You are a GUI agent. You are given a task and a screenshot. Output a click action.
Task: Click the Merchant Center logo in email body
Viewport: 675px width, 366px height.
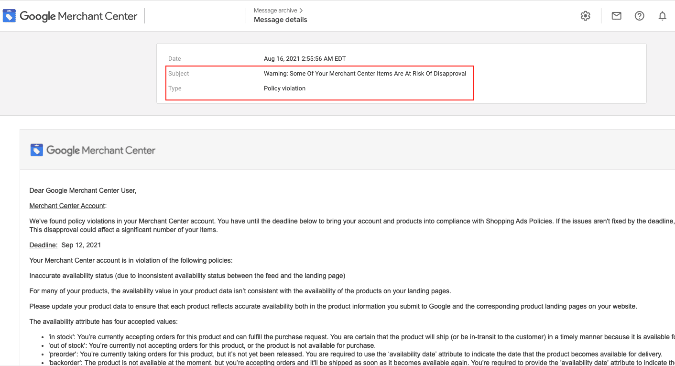tap(93, 150)
